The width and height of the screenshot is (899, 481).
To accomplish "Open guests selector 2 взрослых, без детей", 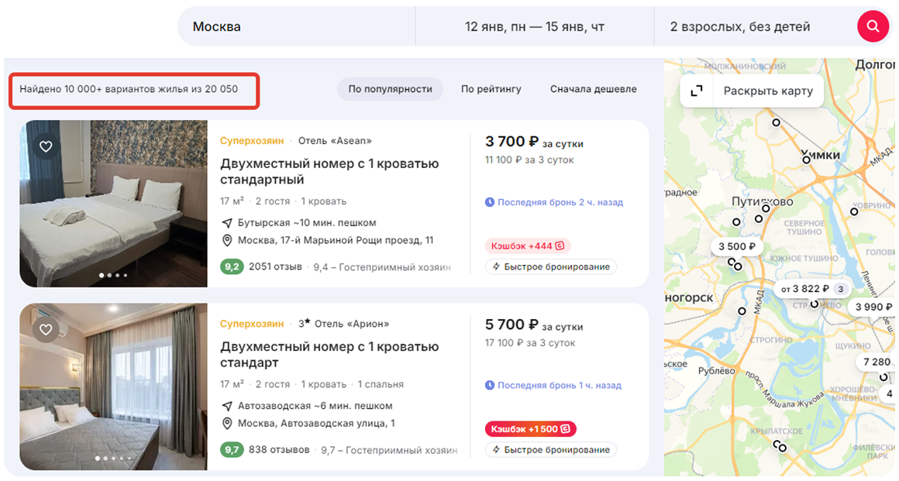I will pos(739,26).
